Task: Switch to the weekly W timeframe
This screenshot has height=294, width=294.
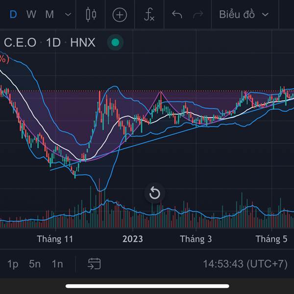Action: [31, 14]
